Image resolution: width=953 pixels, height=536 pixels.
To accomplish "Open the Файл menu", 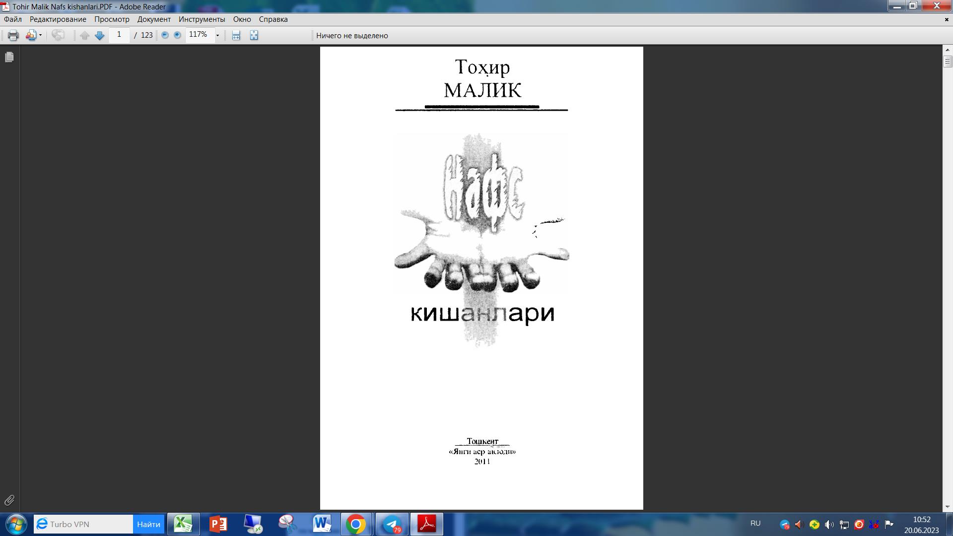I will (x=13, y=19).
